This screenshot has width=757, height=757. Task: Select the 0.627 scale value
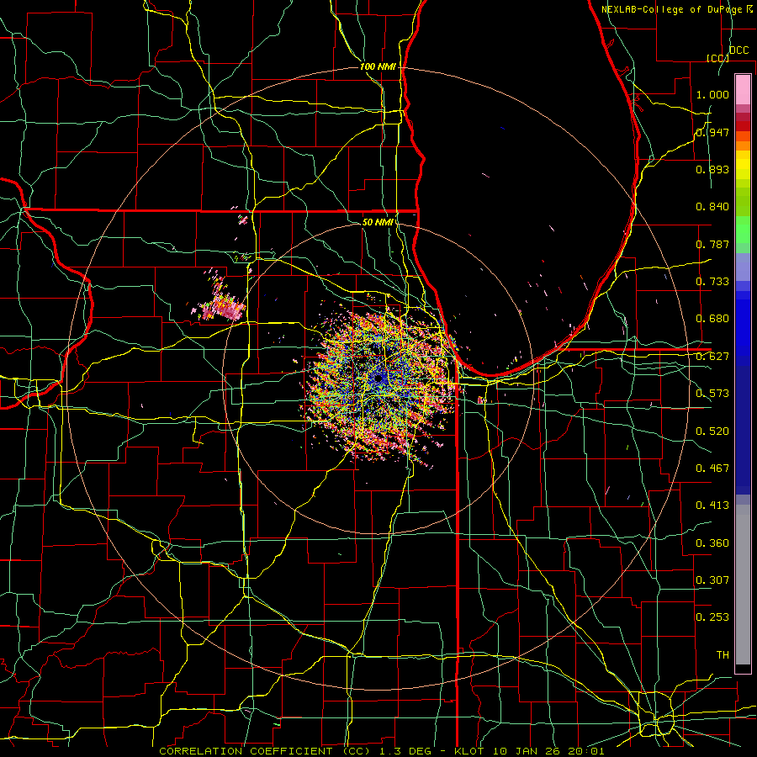click(x=712, y=357)
